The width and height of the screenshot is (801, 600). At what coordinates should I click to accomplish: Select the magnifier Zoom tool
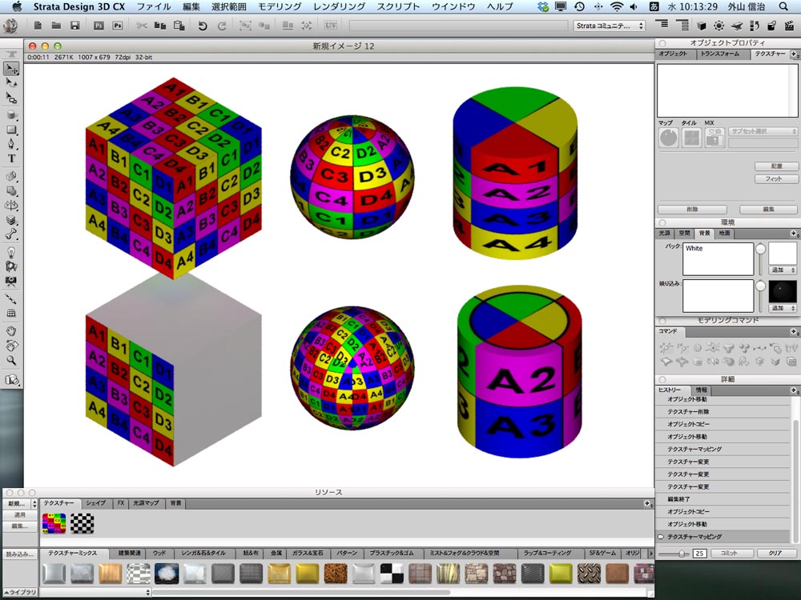tap(11, 360)
